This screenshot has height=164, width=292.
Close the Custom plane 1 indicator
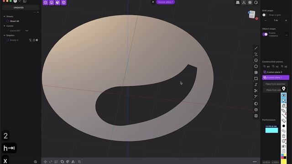(x=153, y=2)
